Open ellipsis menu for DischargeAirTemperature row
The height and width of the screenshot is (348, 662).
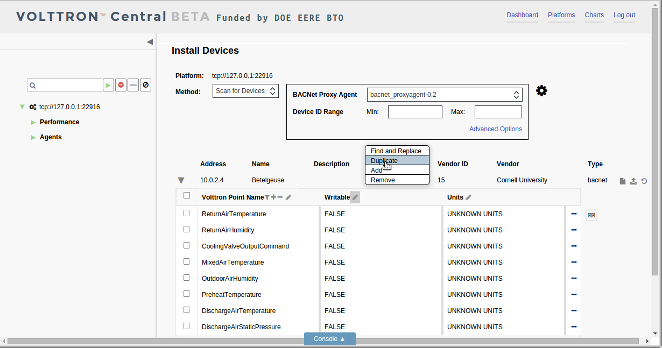coord(574,311)
